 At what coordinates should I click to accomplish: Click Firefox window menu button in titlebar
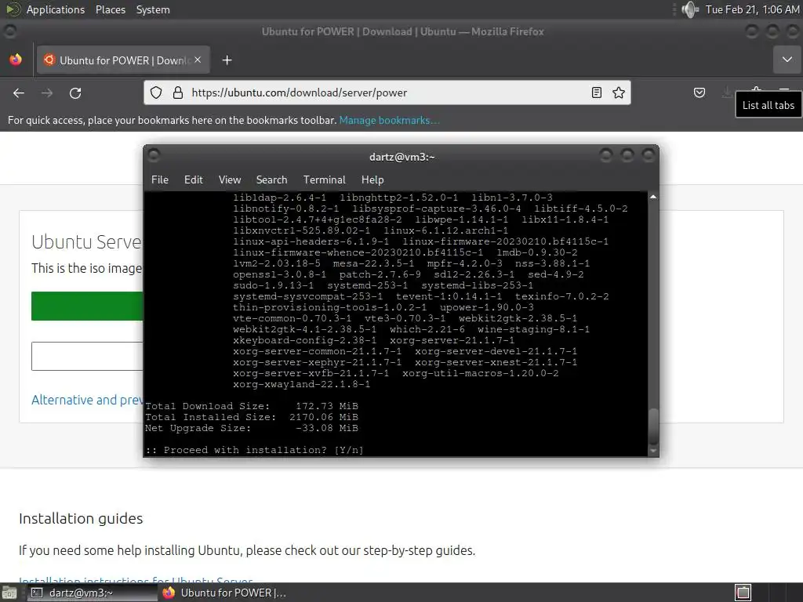pyautogui.click(x=9, y=31)
